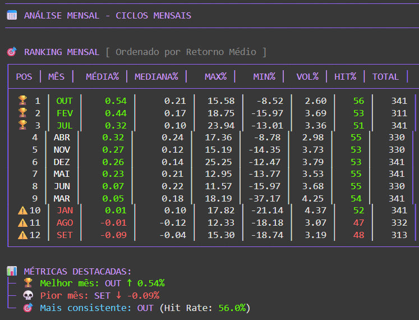Click the TOTAL column header
Viewport: 419px width, 320px height.
click(385, 77)
